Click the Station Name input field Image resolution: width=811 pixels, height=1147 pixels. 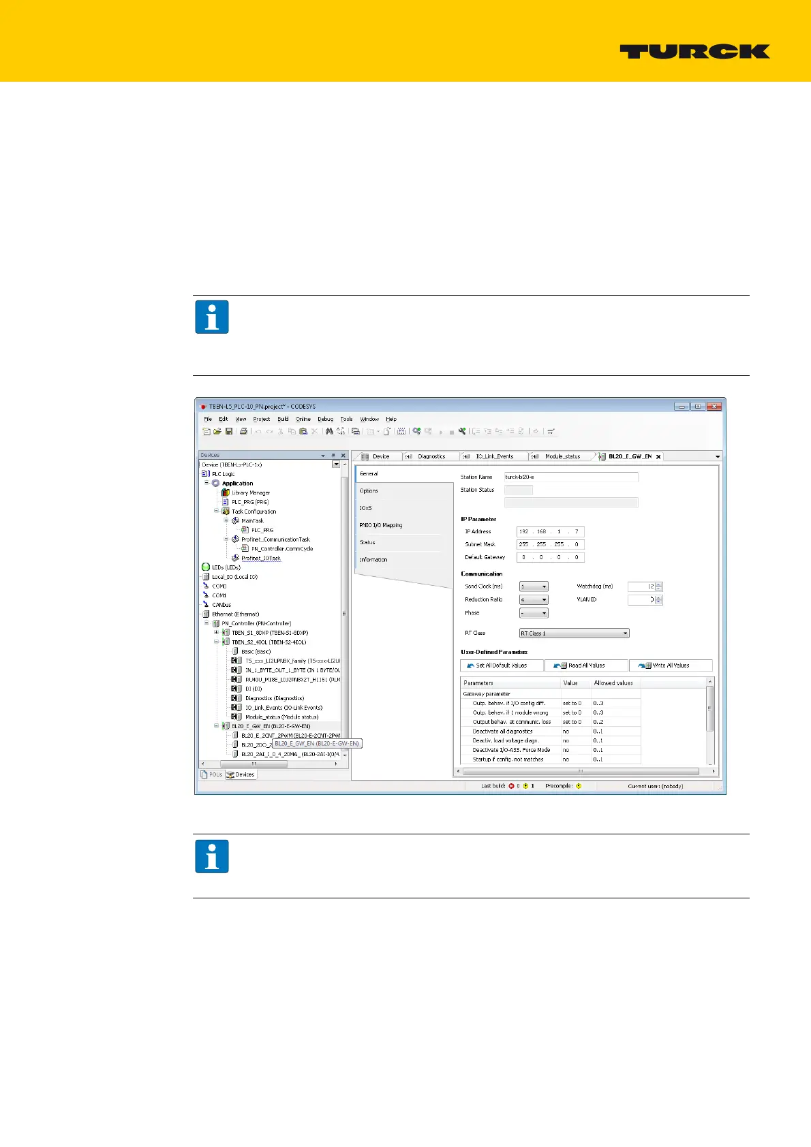[571, 477]
